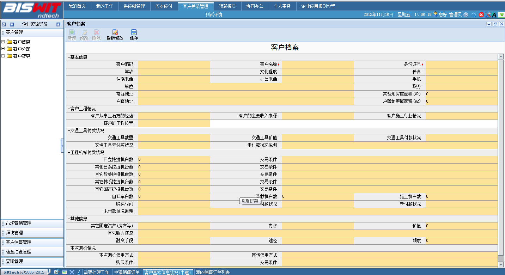Click the 协同办公 top menu
Image resolution: width=505 pixels, height=275 pixels.
[255, 6]
